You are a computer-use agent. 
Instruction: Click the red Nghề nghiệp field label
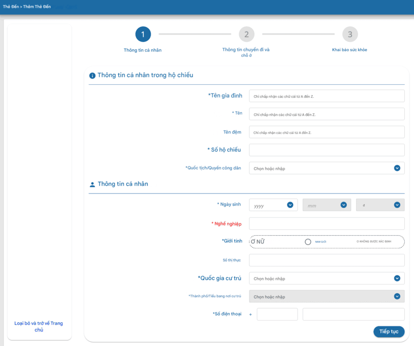click(227, 224)
